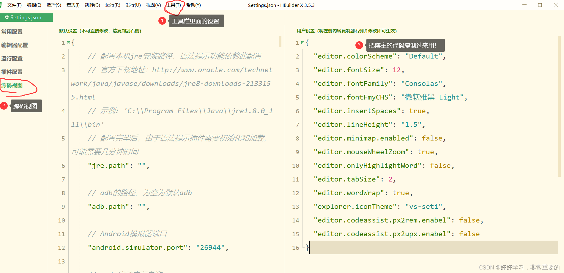
Task: Click the "1.5" line height value
Action: [x=411, y=125]
